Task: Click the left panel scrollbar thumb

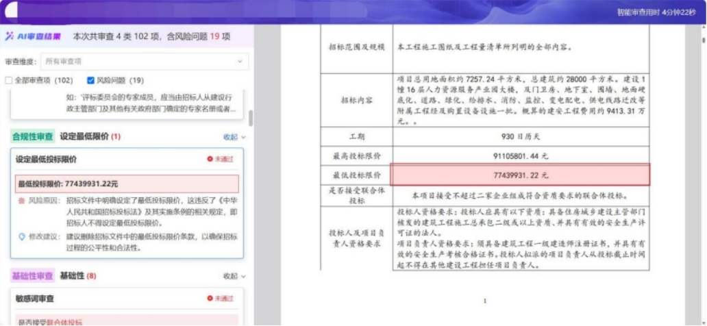Action: coord(251,118)
